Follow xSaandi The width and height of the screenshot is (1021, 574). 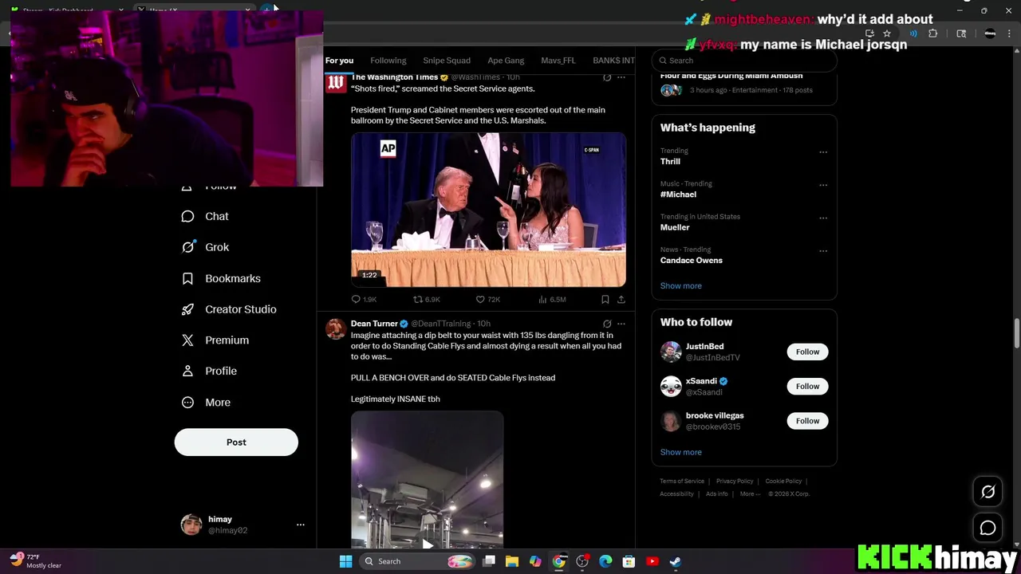point(807,387)
